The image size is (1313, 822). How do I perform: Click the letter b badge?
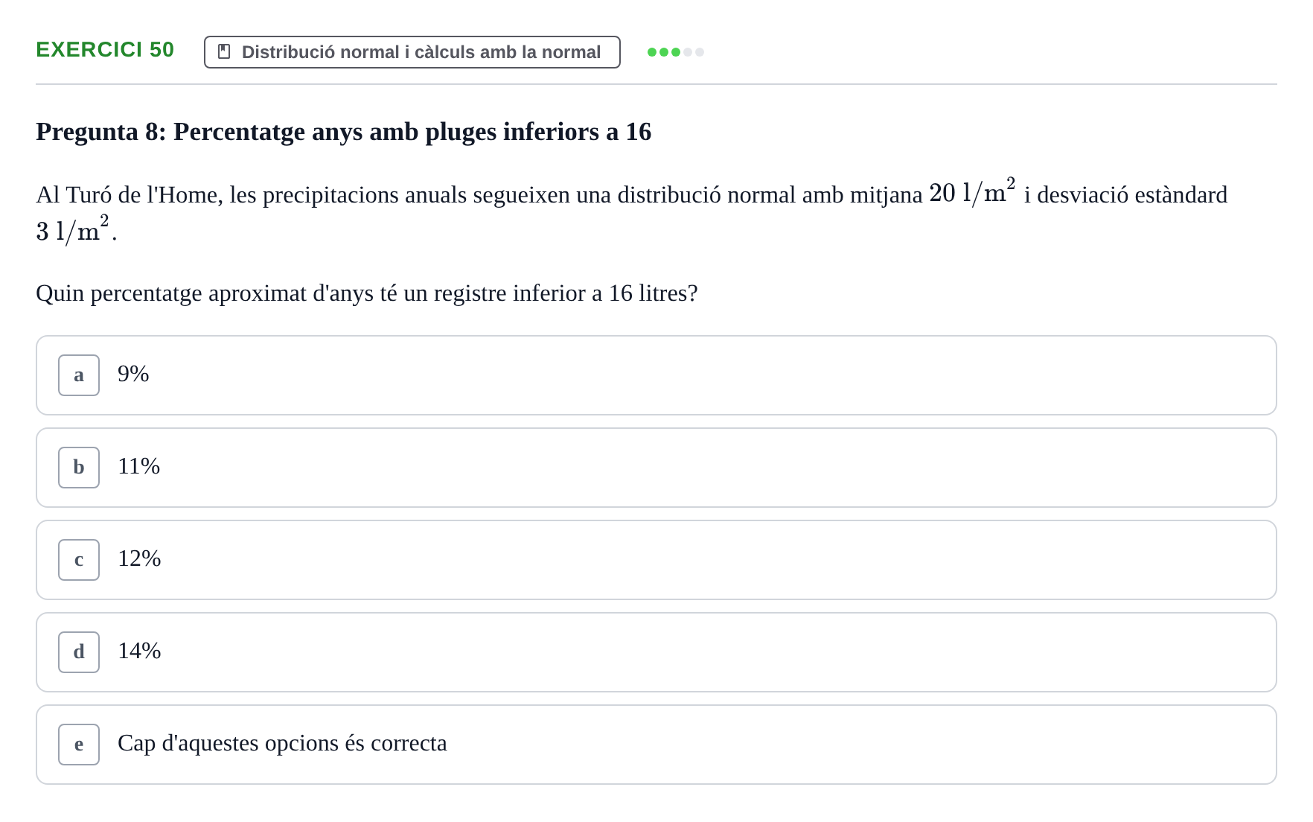tap(79, 468)
